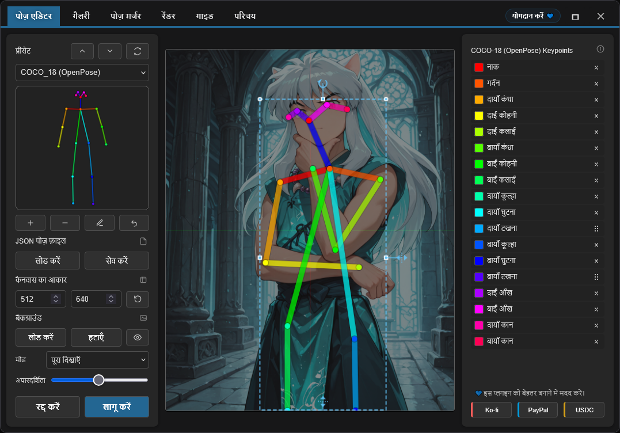Viewport: 620px width, 433px height.
Task: Click the cyan दायाँ घुटना color swatch
Action: coord(479,212)
